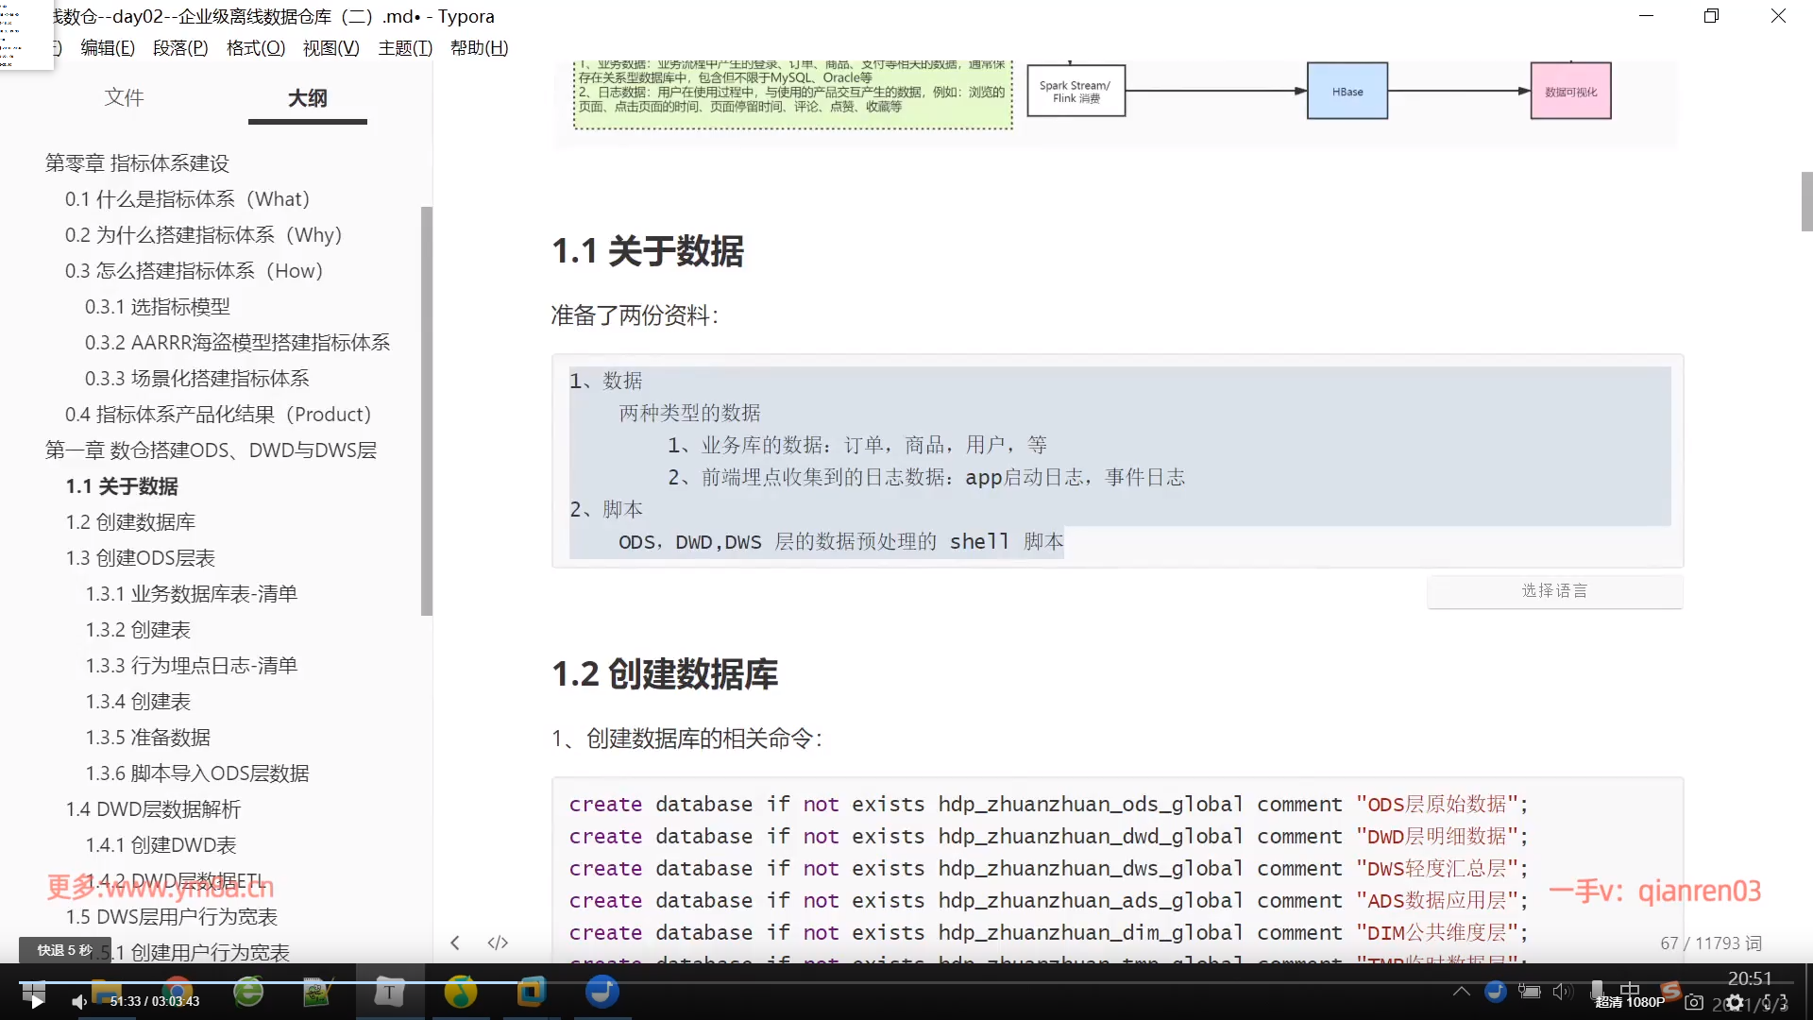Jump to 1.4 DWD层数据解析 heading

153,809
